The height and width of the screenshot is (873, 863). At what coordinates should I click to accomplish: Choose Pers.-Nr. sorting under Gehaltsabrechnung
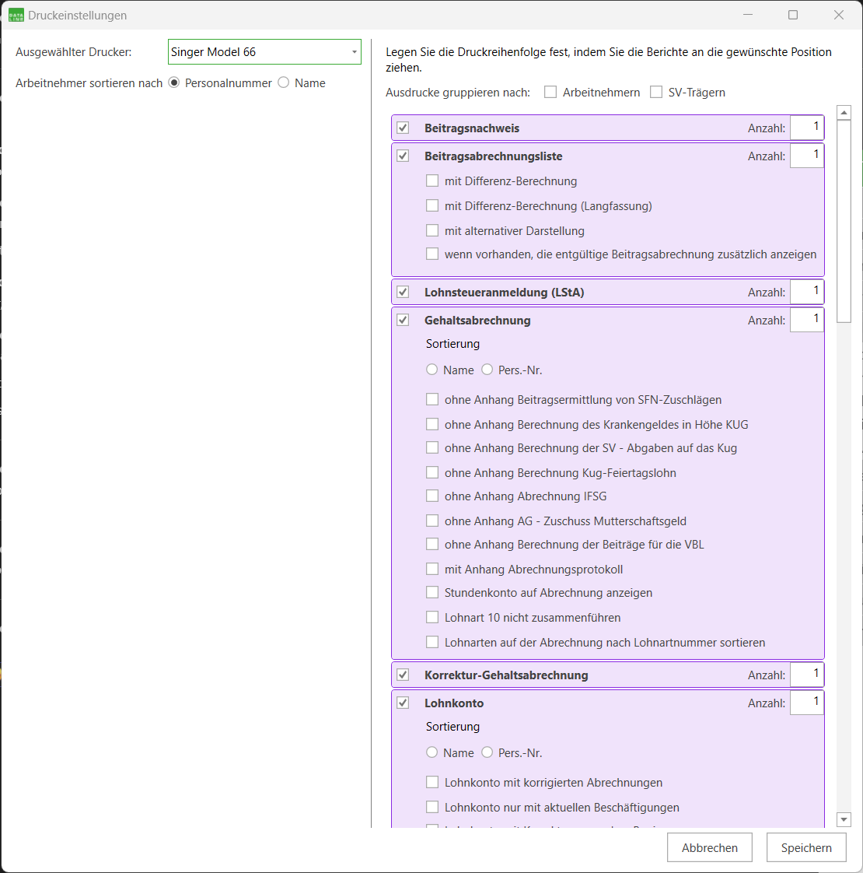coord(487,370)
